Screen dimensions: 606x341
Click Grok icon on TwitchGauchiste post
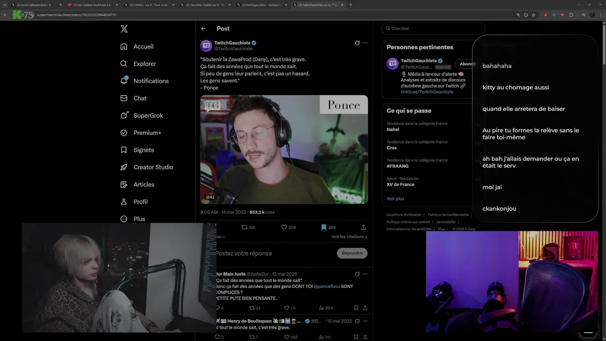357,43
